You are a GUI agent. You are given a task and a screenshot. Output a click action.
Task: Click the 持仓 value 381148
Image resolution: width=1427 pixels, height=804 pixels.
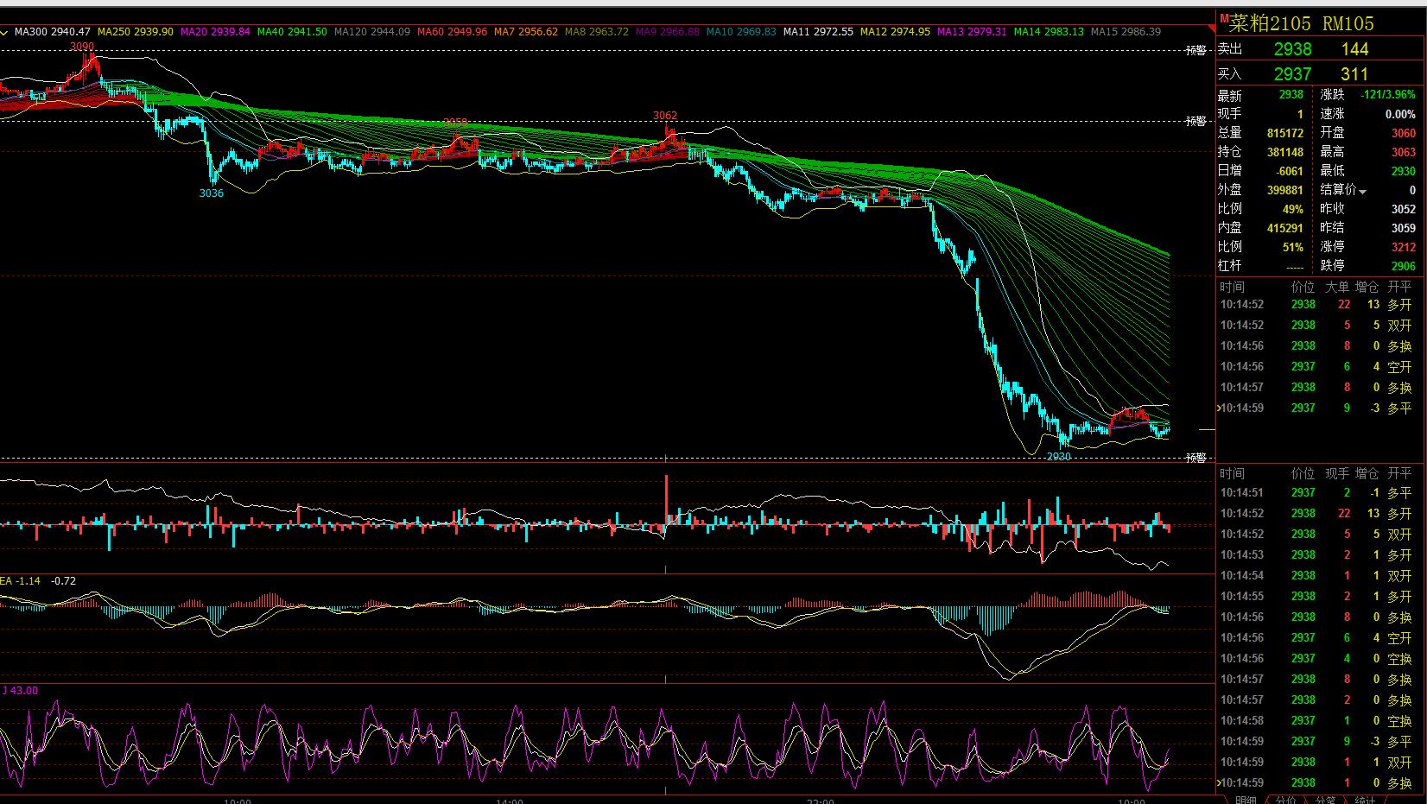(1285, 152)
